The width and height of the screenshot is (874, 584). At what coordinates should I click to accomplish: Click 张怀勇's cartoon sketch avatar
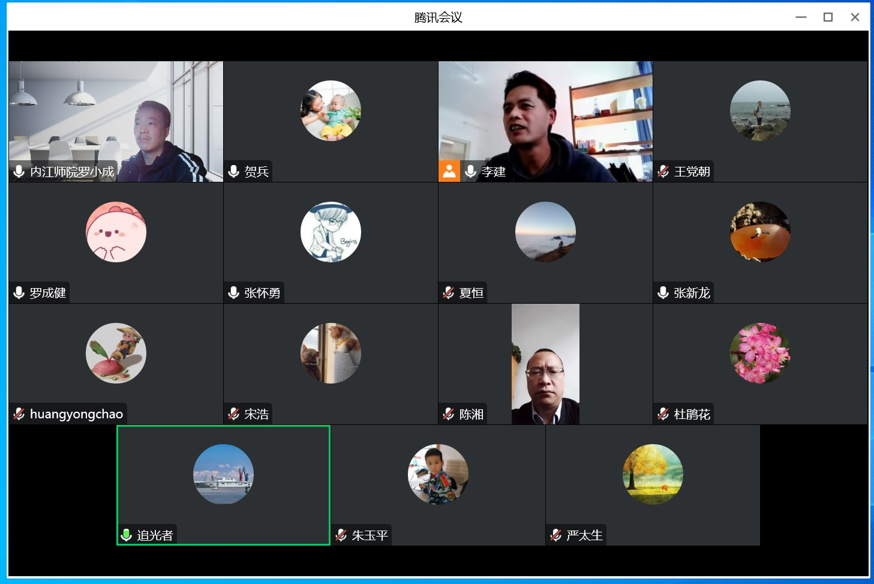tap(331, 232)
